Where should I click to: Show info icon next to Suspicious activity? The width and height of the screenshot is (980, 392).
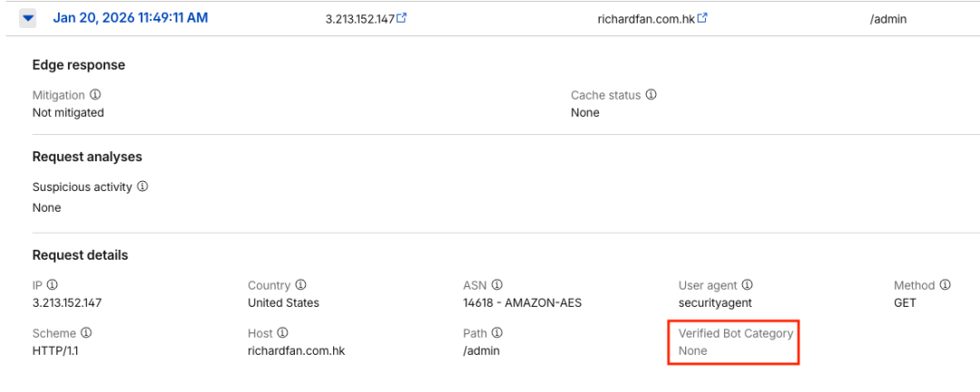(x=142, y=187)
